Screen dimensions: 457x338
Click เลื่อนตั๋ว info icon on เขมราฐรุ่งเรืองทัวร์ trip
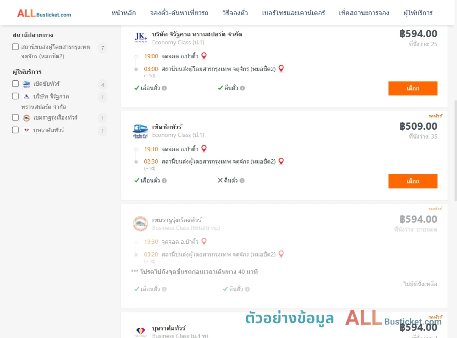(x=164, y=289)
